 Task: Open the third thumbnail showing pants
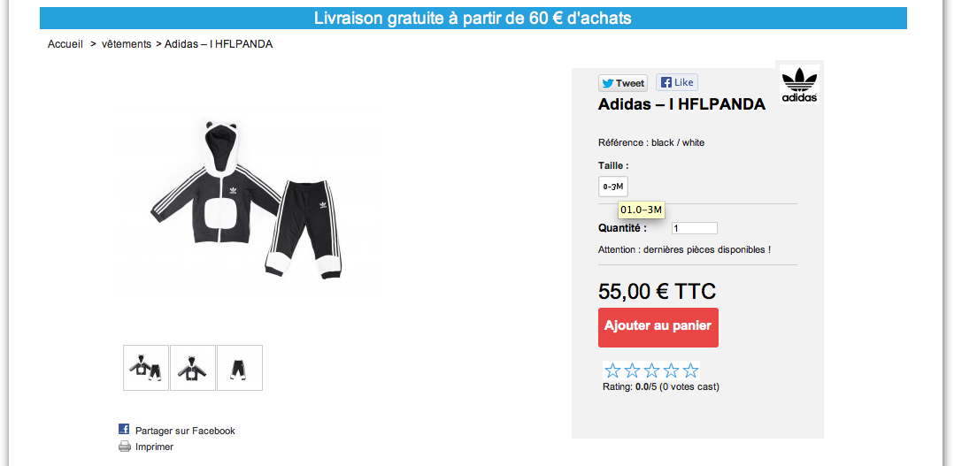(240, 368)
